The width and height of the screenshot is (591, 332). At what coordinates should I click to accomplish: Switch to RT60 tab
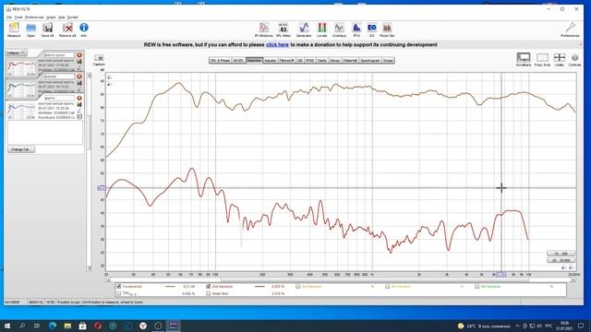[x=310, y=60]
